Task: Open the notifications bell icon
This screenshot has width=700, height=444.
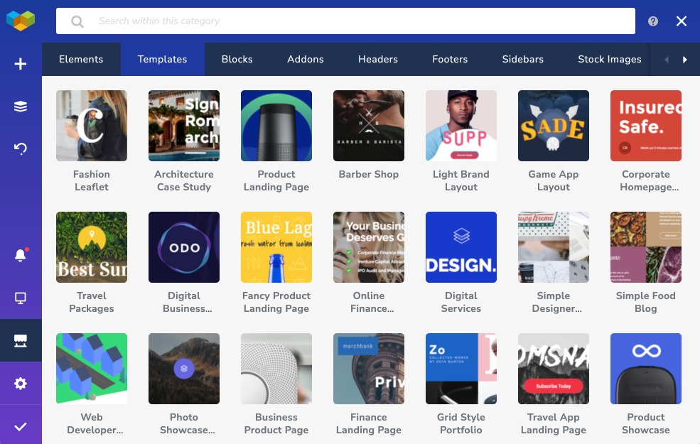Action: coord(21,256)
